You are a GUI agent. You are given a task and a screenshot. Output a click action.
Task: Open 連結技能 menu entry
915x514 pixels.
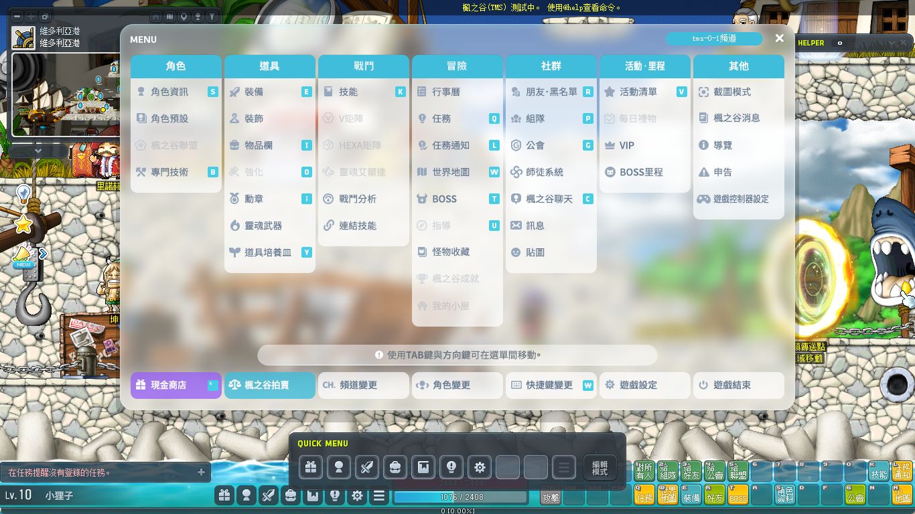[364, 226]
